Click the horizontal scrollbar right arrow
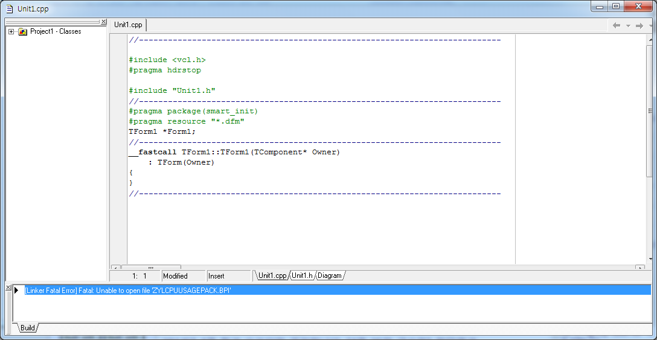This screenshot has height=340, width=657. pos(640,267)
